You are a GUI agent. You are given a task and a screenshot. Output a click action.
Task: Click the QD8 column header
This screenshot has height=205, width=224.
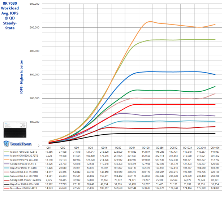90,148
